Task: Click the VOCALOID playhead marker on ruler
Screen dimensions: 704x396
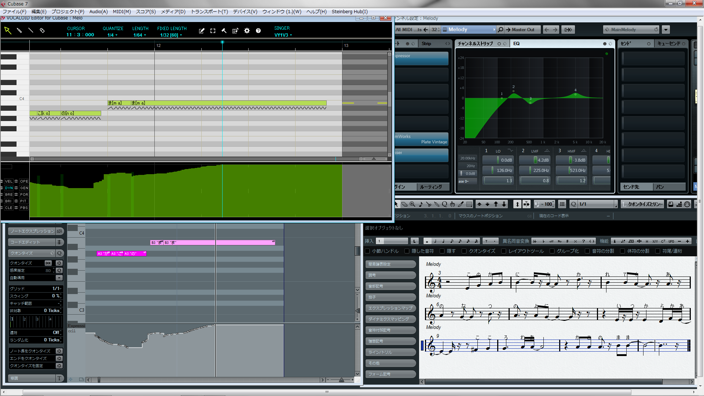Action: [x=222, y=42]
